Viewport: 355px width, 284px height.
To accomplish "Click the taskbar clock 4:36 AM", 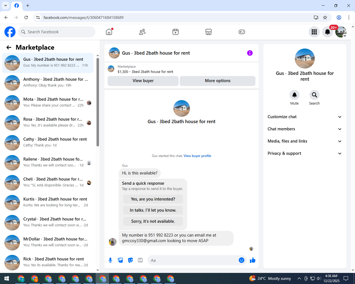I will tap(331, 278).
